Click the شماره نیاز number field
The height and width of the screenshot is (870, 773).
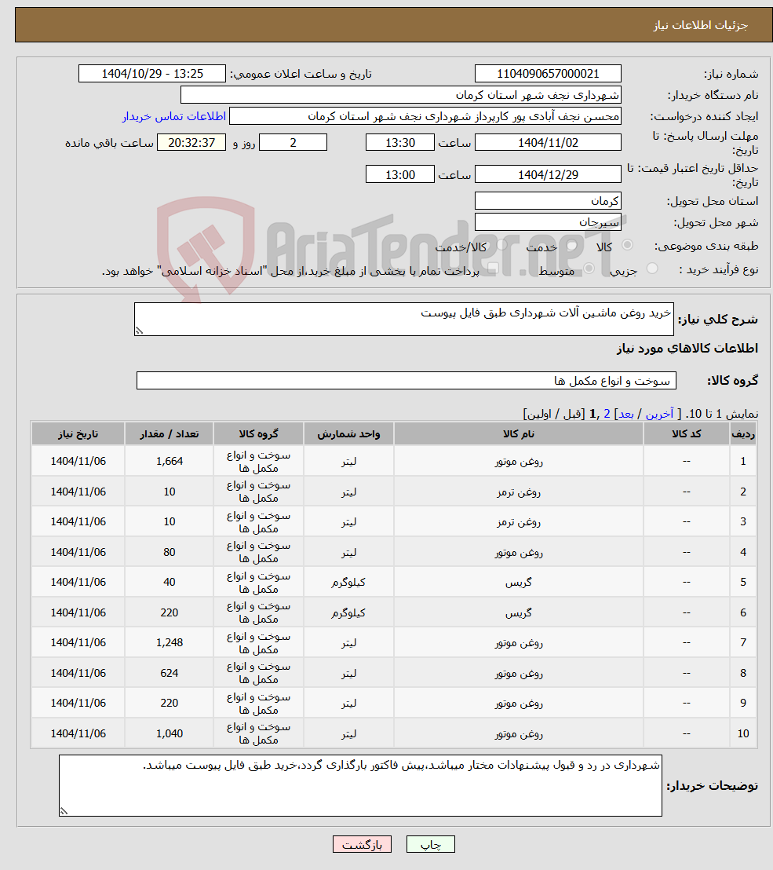click(x=548, y=74)
